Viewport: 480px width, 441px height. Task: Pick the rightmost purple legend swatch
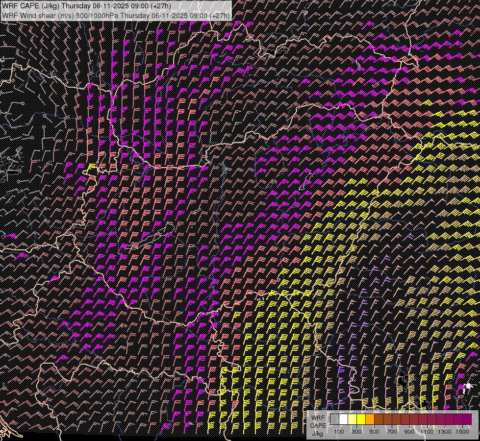[467, 419]
